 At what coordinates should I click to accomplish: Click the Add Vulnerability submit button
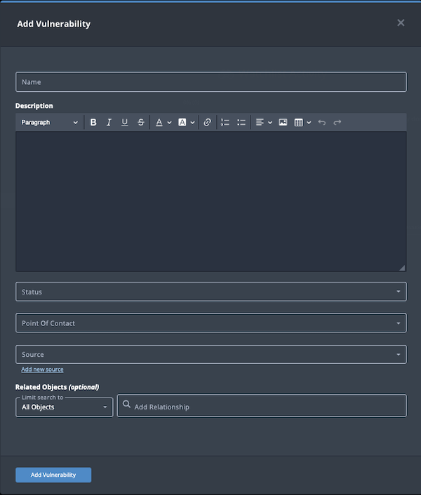[x=53, y=475]
